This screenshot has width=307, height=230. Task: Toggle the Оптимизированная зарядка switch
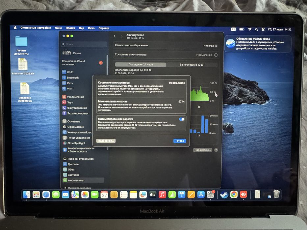182,119
